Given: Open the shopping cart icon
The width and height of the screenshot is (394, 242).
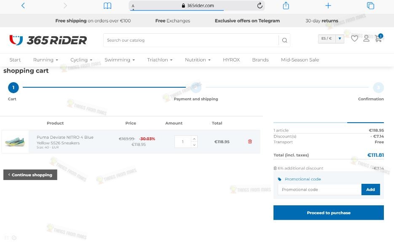Looking at the screenshot, I should pyautogui.click(x=378, y=38).
